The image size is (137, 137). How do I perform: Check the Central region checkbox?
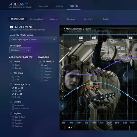[13, 120]
